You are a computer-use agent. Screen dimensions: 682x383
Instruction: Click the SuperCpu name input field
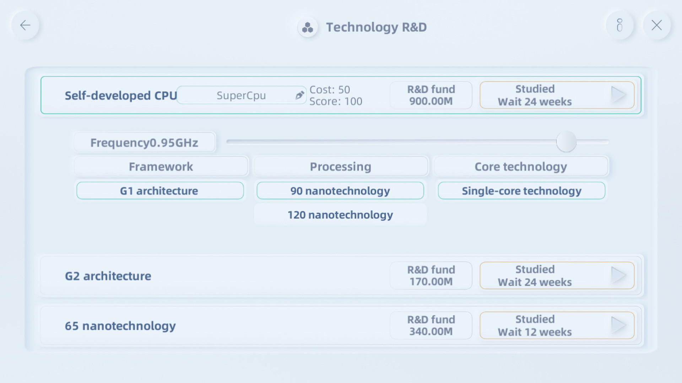[241, 95]
